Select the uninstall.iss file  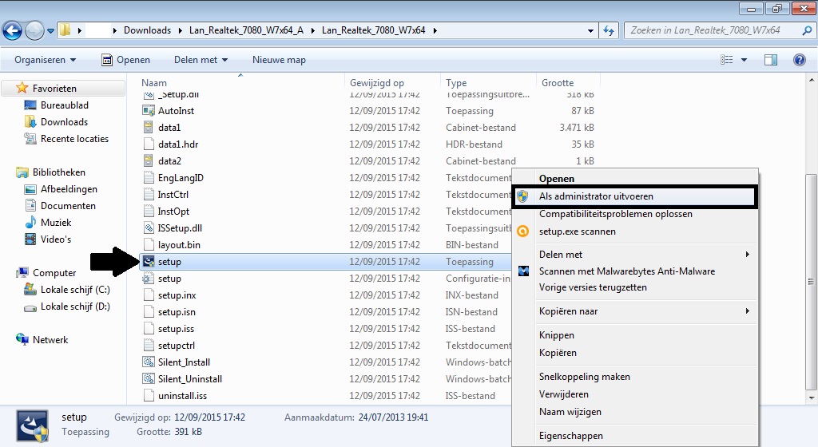182,395
